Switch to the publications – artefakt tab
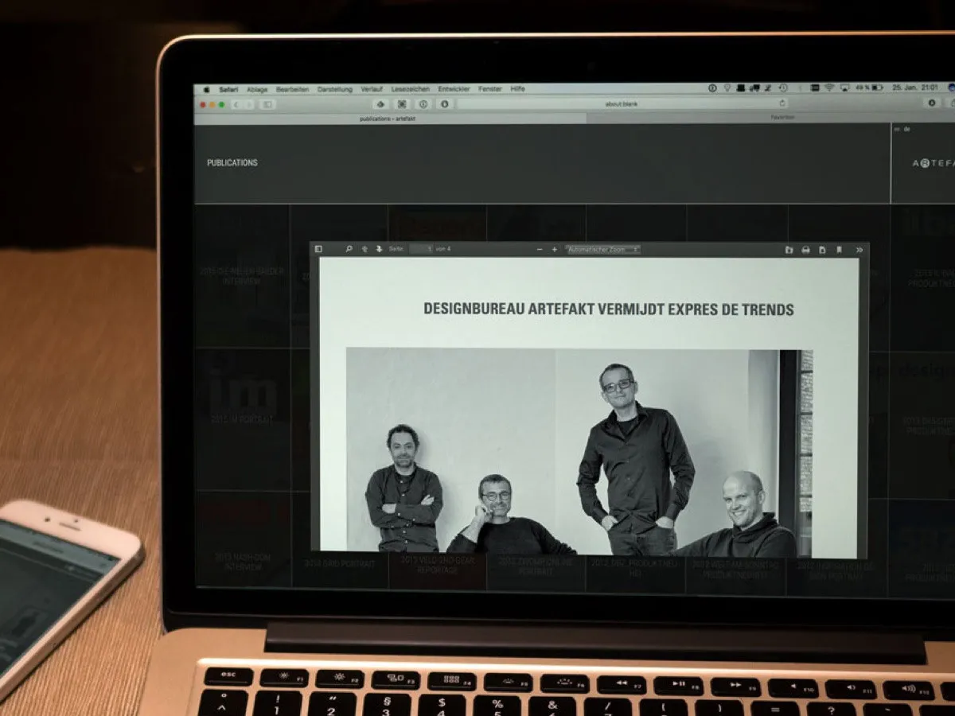This screenshot has height=716, width=955. coord(390,118)
